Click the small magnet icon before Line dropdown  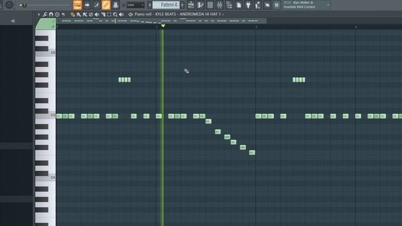(x=124, y=5)
